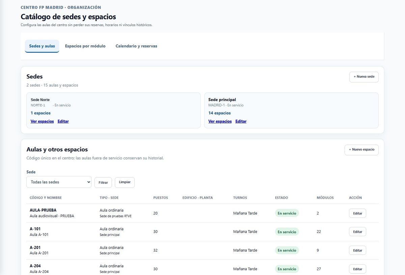405x275 pixels.
Task: Clear filters with Limpiar button
Action: point(125,182)
